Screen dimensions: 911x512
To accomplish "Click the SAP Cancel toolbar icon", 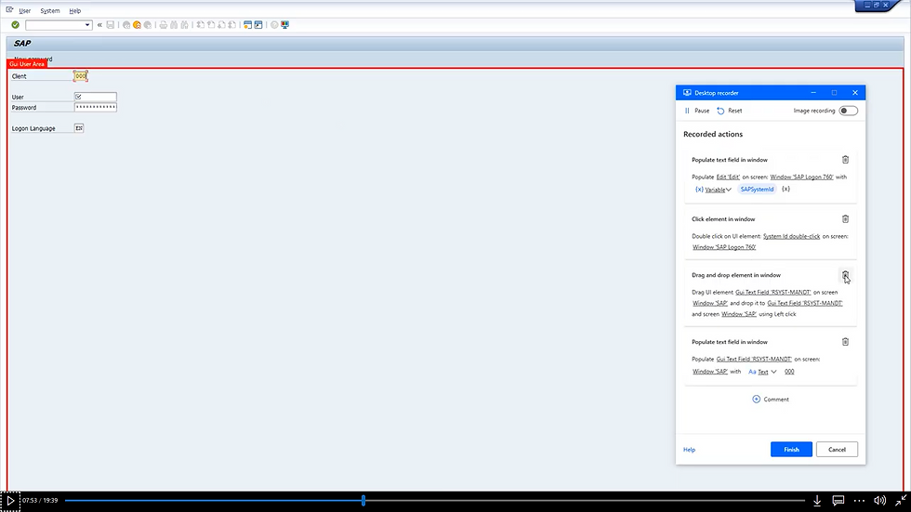I will (148, 25).
